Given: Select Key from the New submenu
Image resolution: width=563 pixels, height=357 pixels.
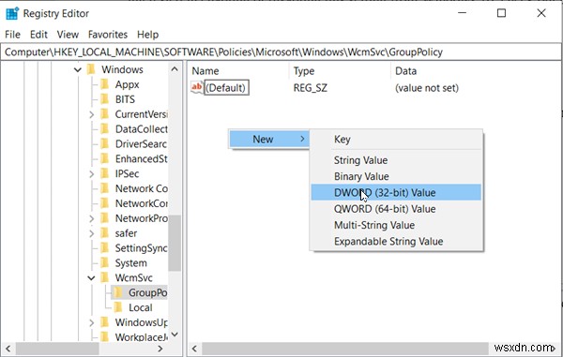Looking at the screenshot, I should (396, 139).
